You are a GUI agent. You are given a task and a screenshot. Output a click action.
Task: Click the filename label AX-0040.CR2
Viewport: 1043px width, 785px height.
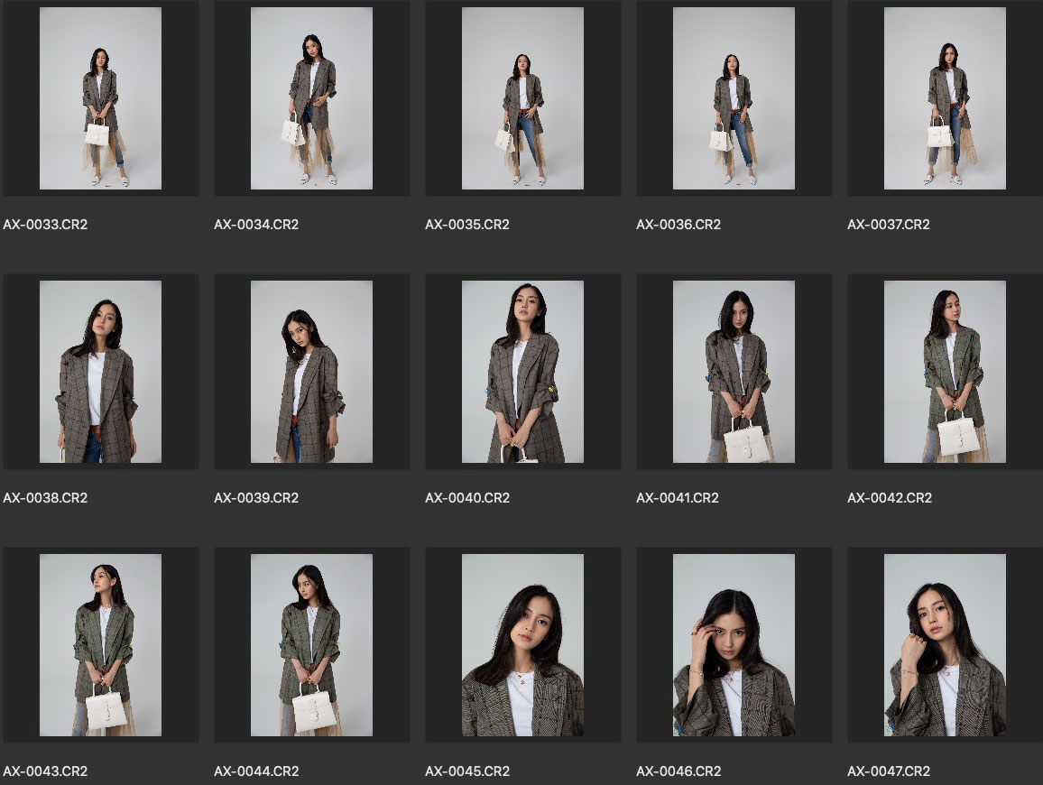point(467,498)
